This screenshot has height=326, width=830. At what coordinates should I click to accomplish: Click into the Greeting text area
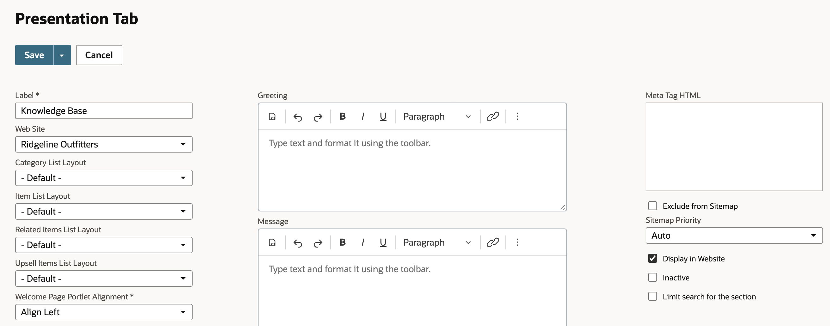pos(412,170)
